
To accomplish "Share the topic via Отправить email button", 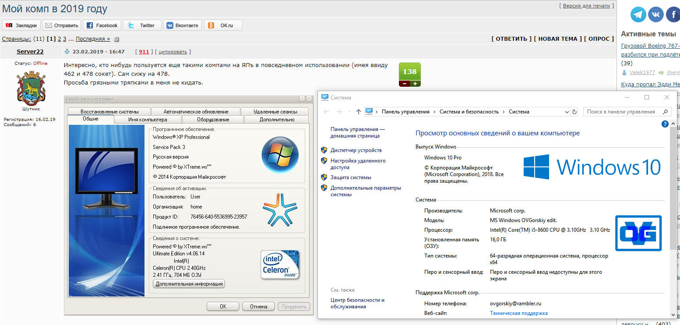I will (x=62, y=25).
